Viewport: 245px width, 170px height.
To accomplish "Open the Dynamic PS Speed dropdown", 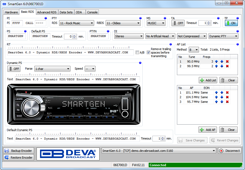I will (x=90, y=69).
